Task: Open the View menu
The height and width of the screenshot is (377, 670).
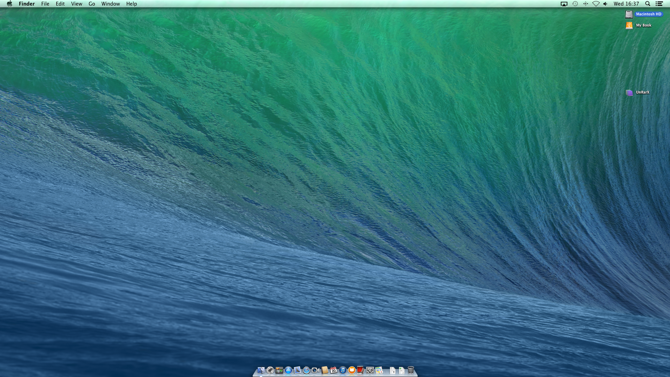Action: click(x=76, y=4)
